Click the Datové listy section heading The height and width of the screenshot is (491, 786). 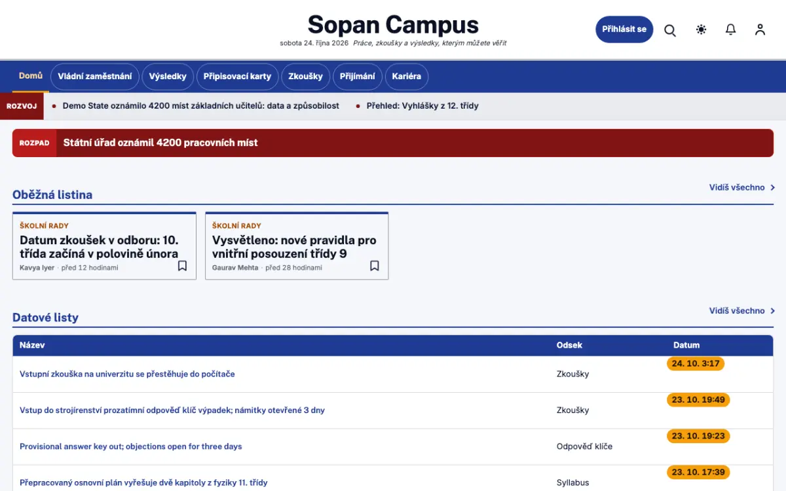[45, 318]
